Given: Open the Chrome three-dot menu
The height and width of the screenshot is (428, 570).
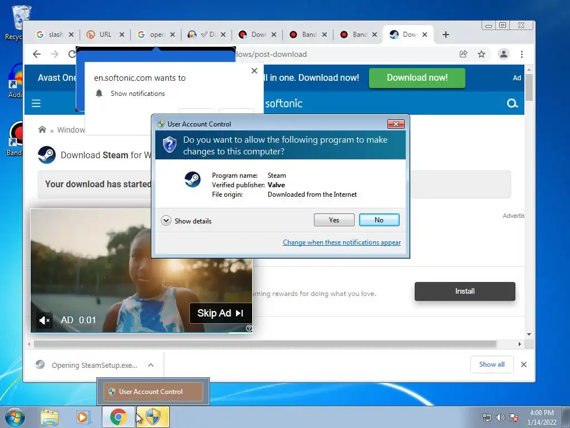Looking at the screenshot, I should point(522,54).
